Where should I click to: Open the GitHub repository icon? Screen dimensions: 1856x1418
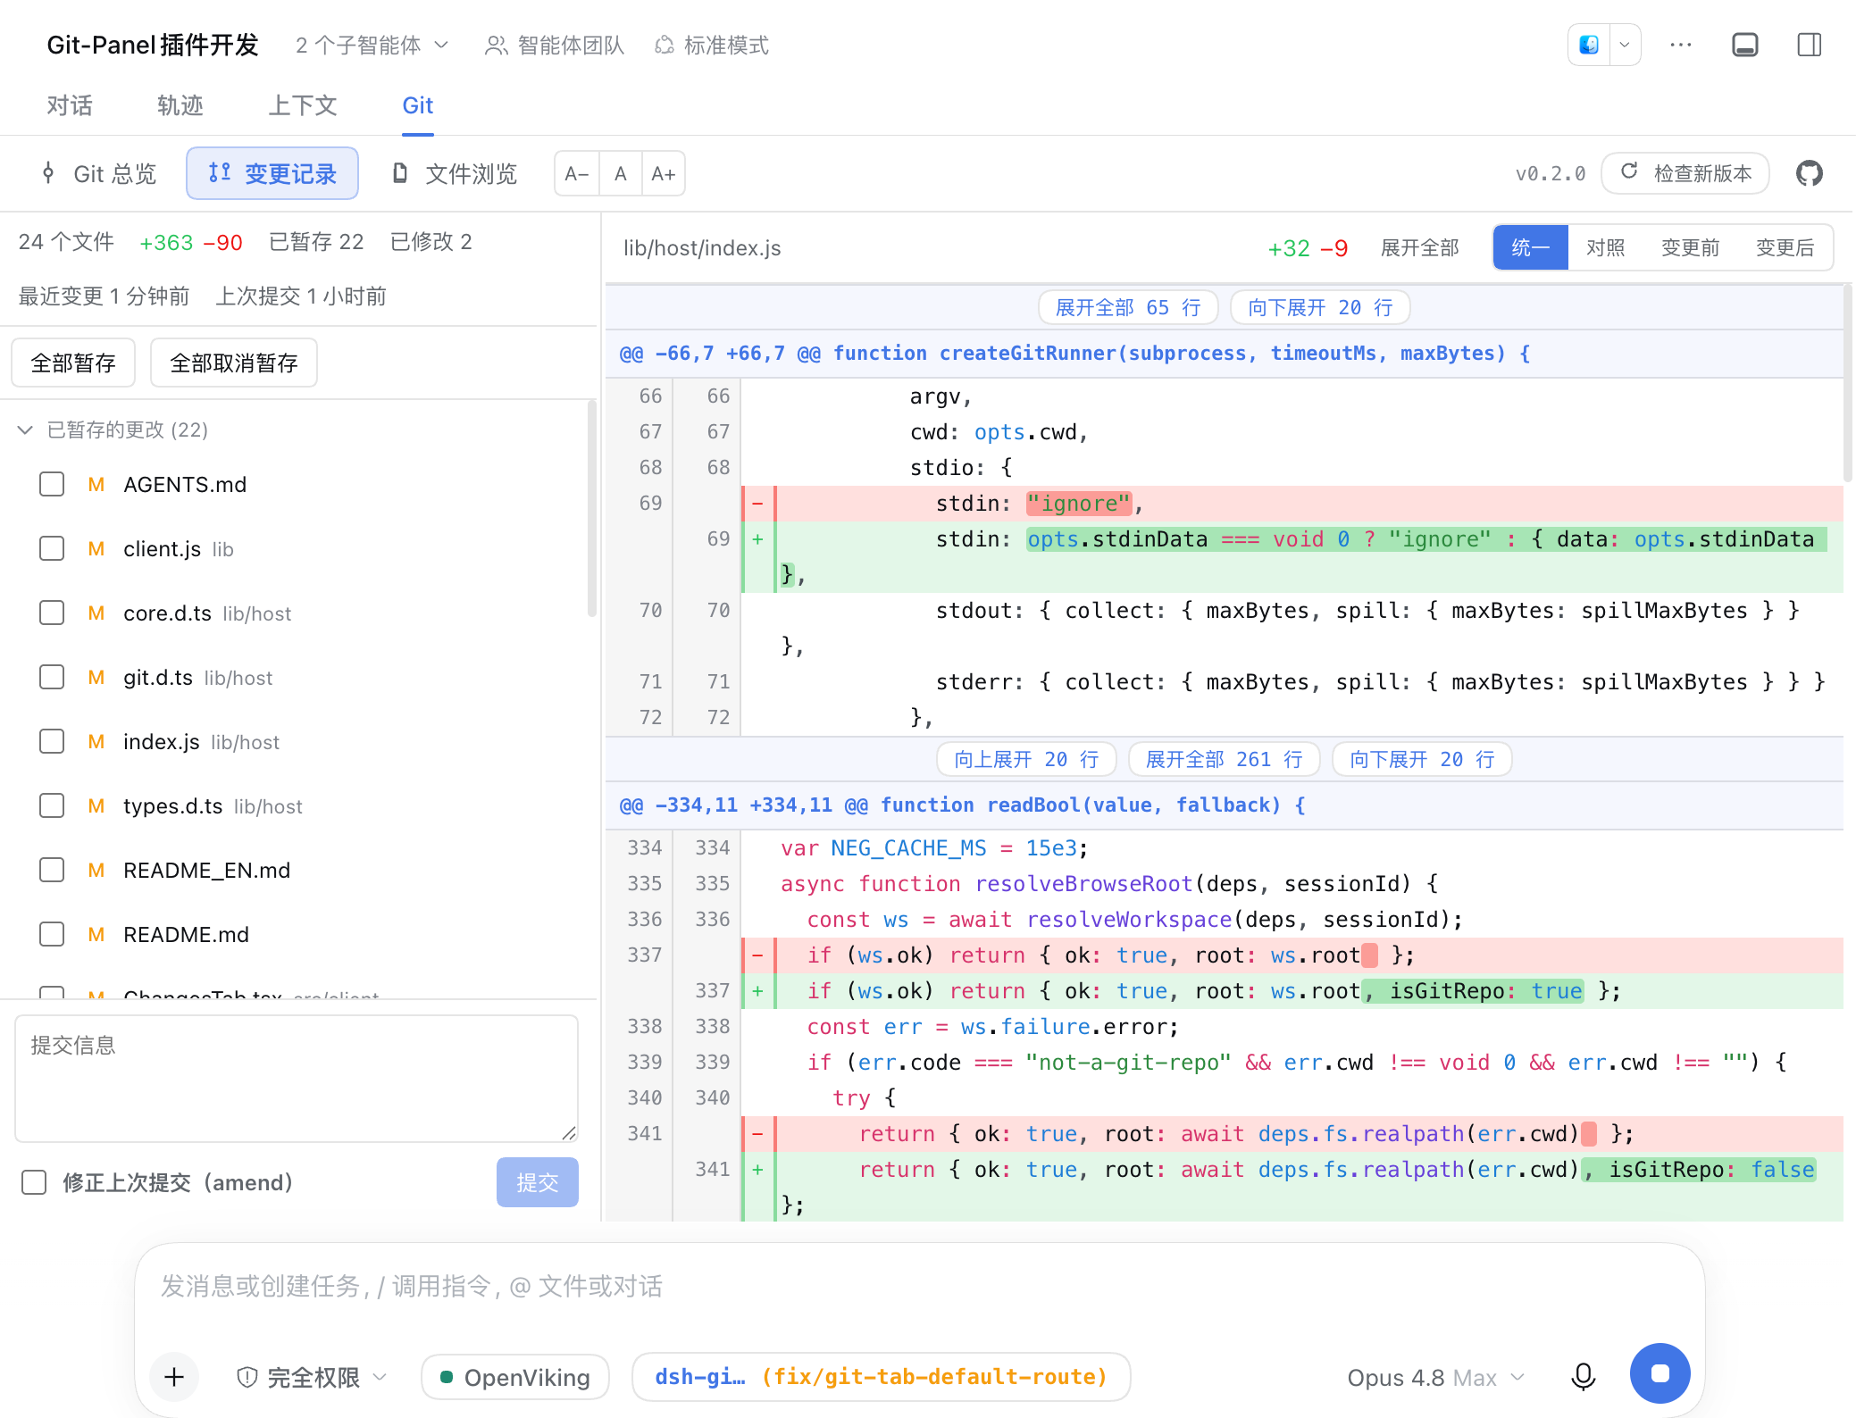tap(1810, 173)
